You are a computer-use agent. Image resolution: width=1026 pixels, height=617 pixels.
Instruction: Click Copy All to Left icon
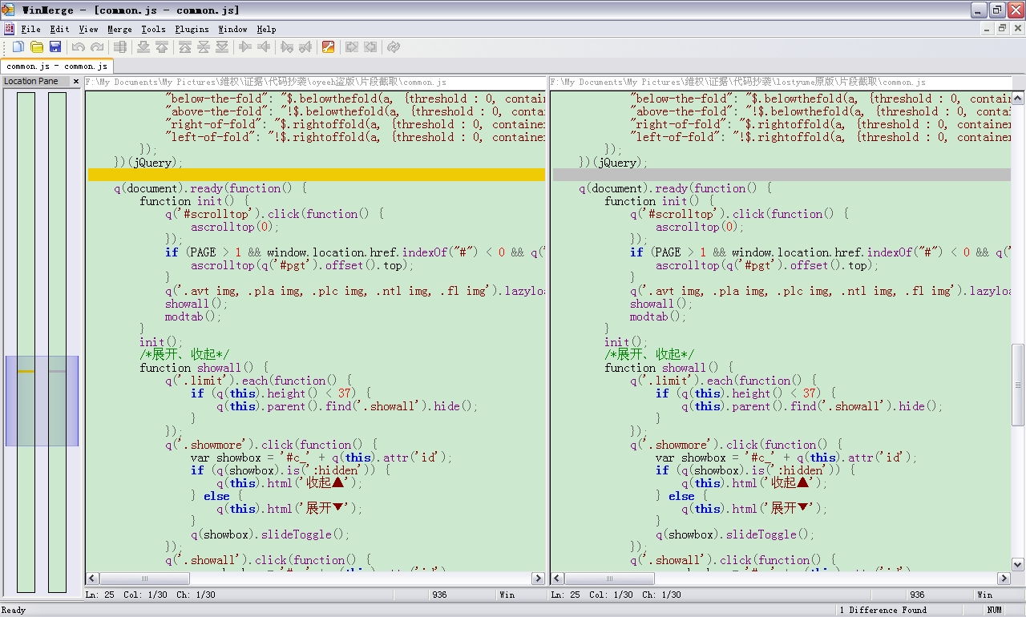(370, 47)
